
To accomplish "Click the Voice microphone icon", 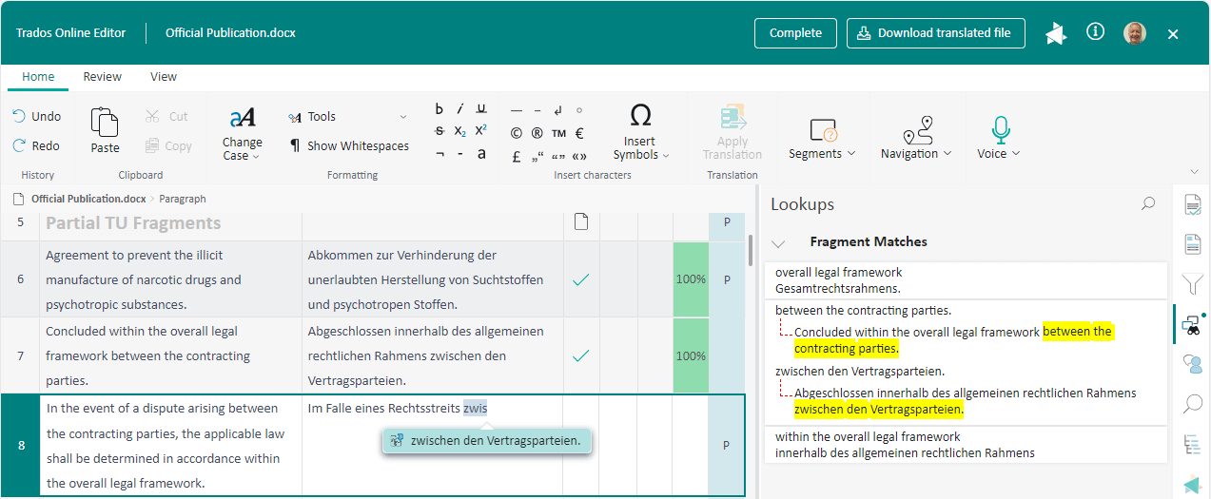I will pyautogui.click(x=999, y=129).
